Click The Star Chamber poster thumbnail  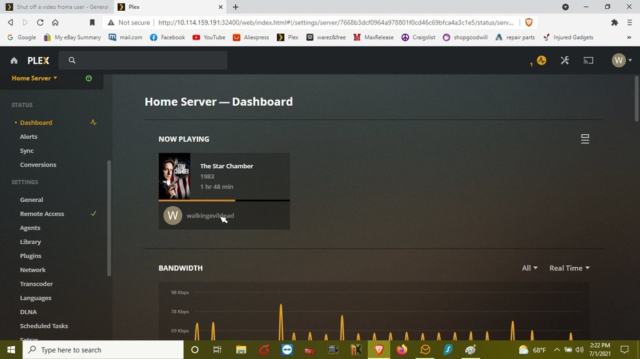174,176
